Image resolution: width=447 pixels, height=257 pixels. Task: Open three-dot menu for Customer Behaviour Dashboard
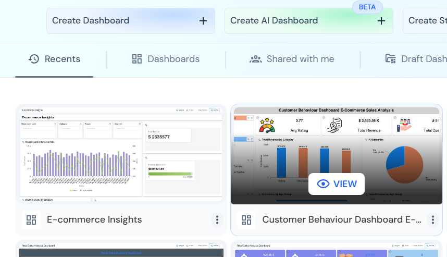pos(432,219)
